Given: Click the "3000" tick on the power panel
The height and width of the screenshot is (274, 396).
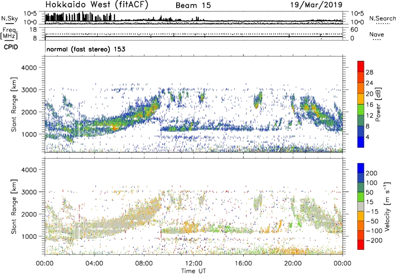Looking at the screenshot, I should (x=29, y=90).
